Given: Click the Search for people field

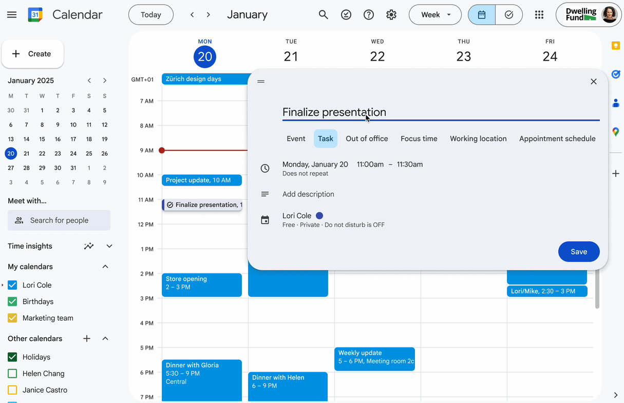Looking at the screenshot, I should [x=59, y=221].
